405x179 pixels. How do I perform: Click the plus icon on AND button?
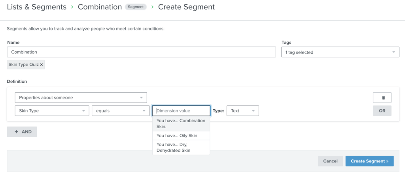pos(17,132)
